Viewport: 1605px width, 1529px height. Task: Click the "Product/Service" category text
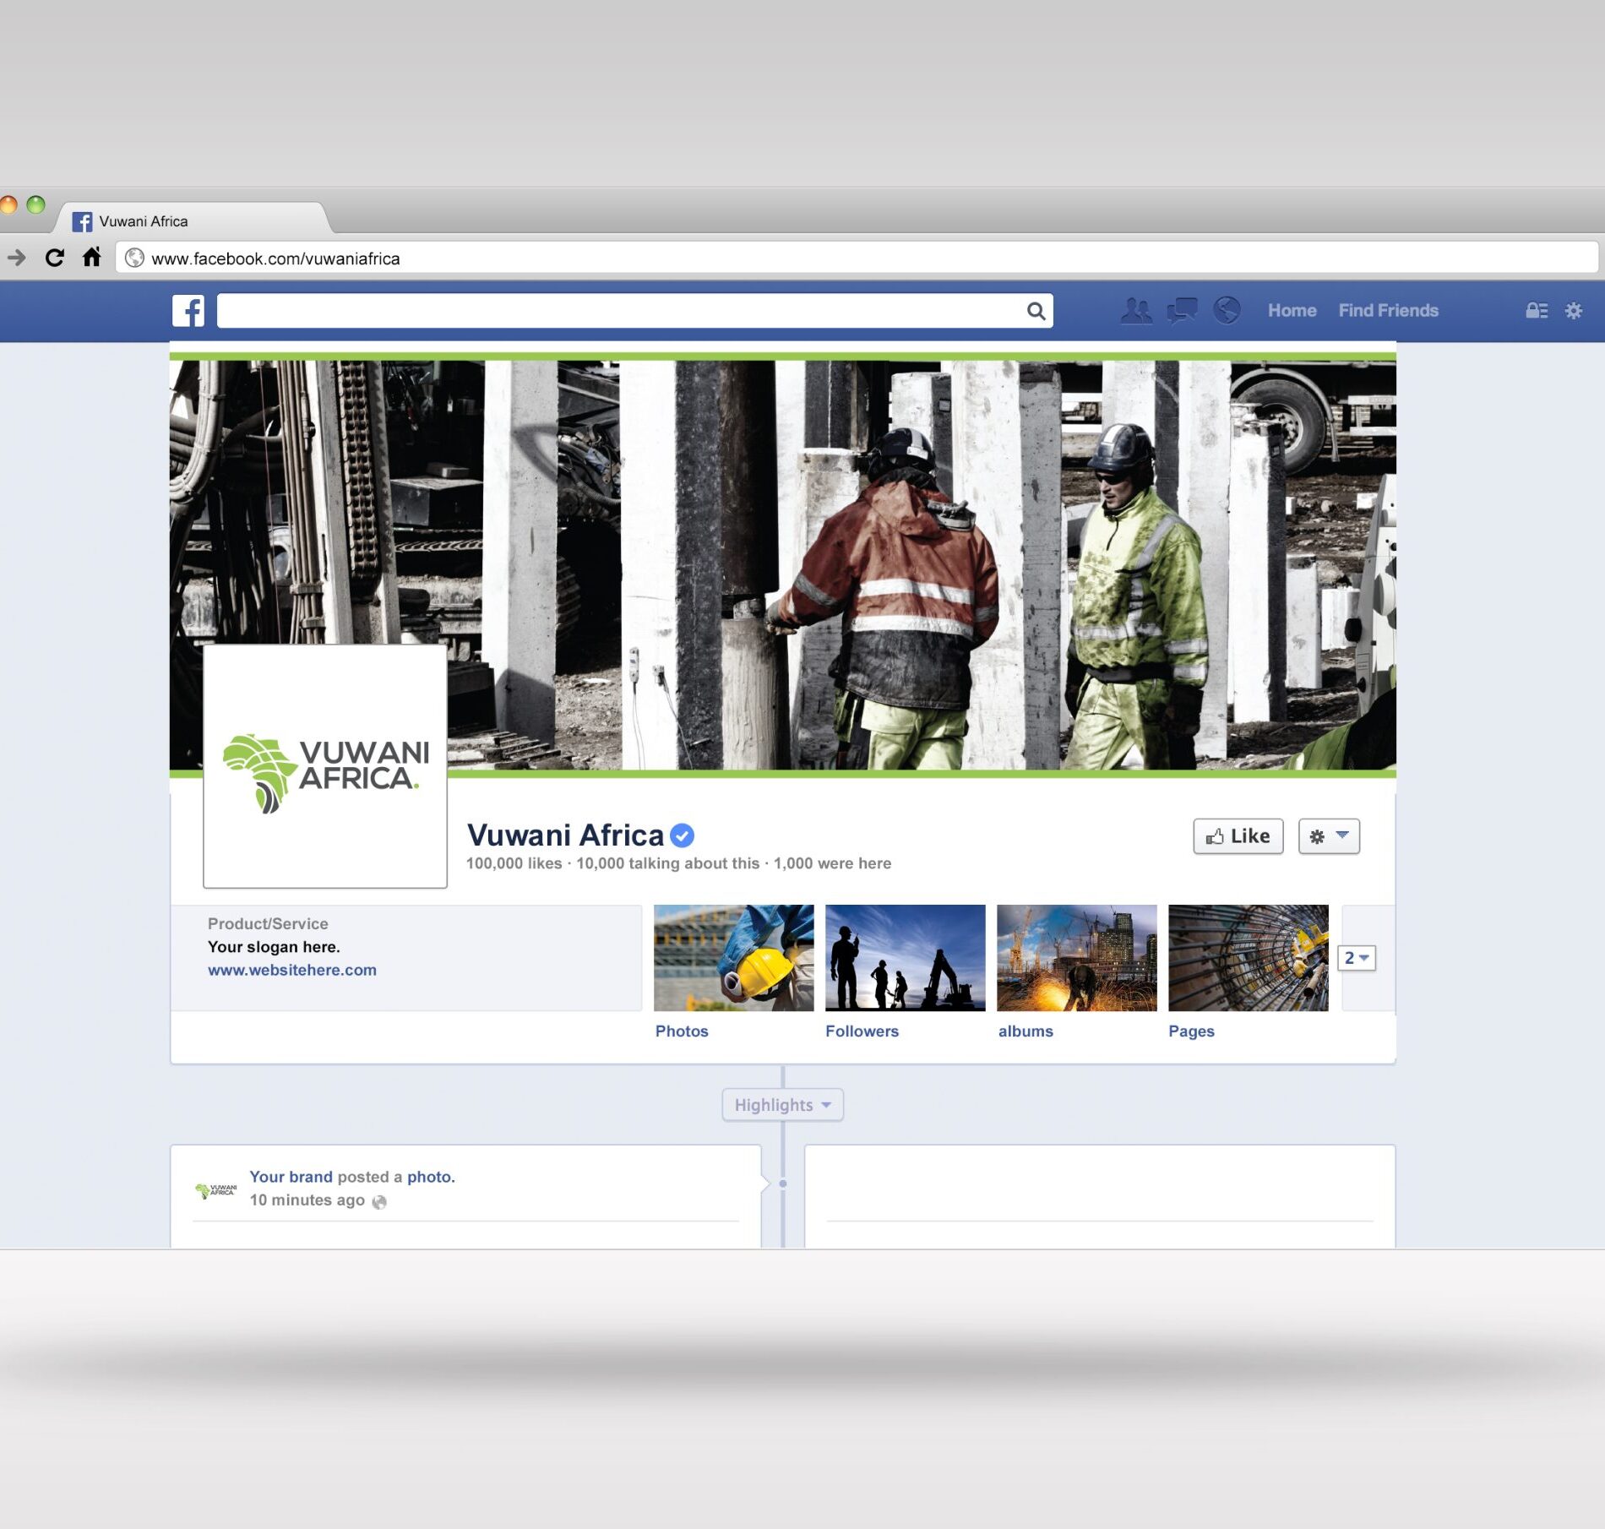pos(268,923)
